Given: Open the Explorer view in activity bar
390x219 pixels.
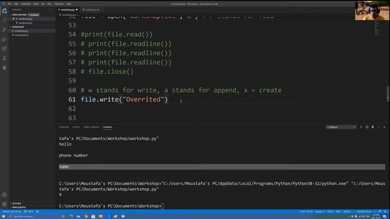Looking at the screenshot, I should (4, 11).
